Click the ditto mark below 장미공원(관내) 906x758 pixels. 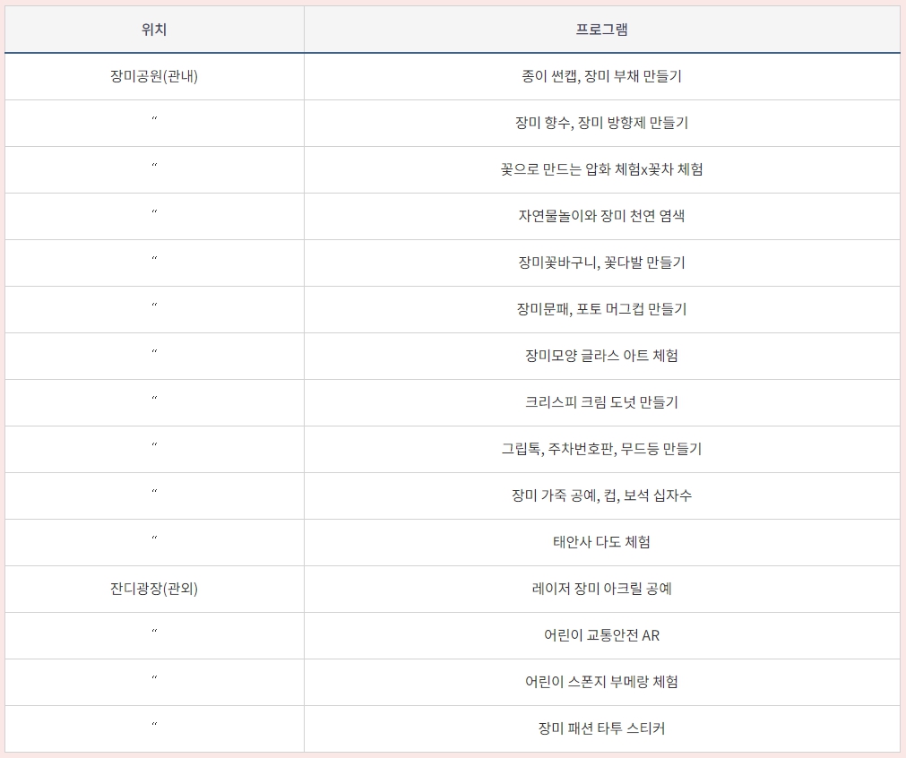154,123
